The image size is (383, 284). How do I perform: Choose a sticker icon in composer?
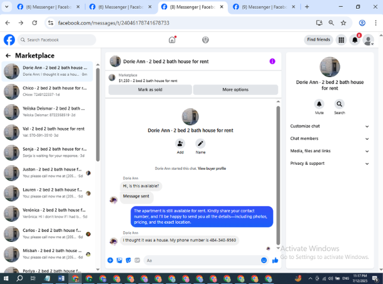[x=128, y=260]
